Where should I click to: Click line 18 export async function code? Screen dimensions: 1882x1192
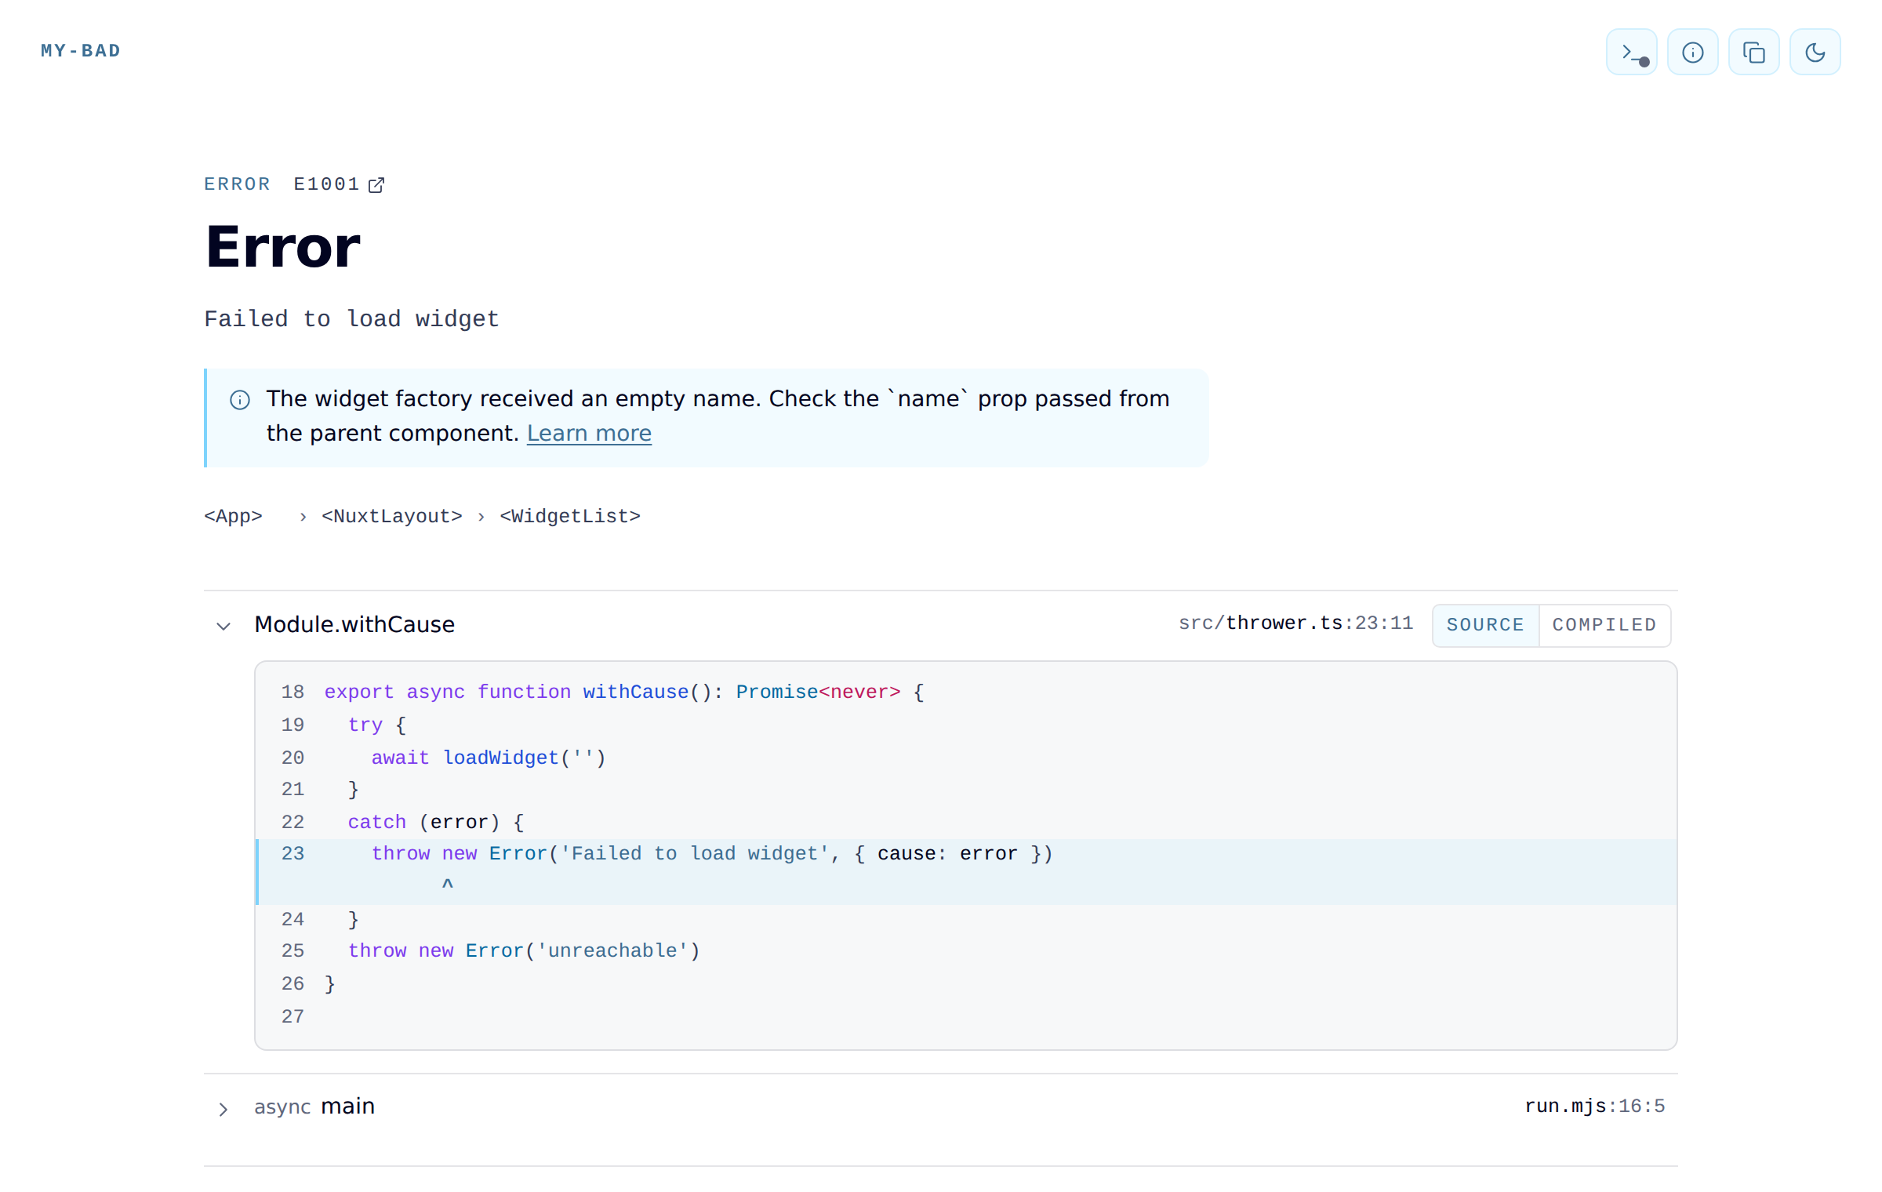624,692
